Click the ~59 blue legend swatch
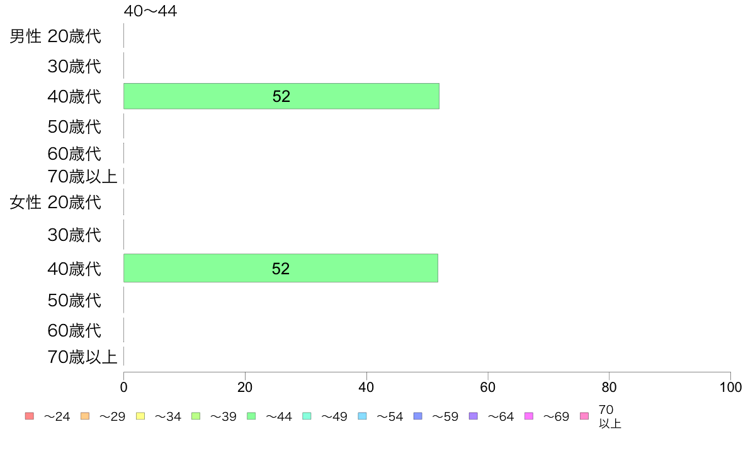 pyautogui.click(x=418, y=416)
